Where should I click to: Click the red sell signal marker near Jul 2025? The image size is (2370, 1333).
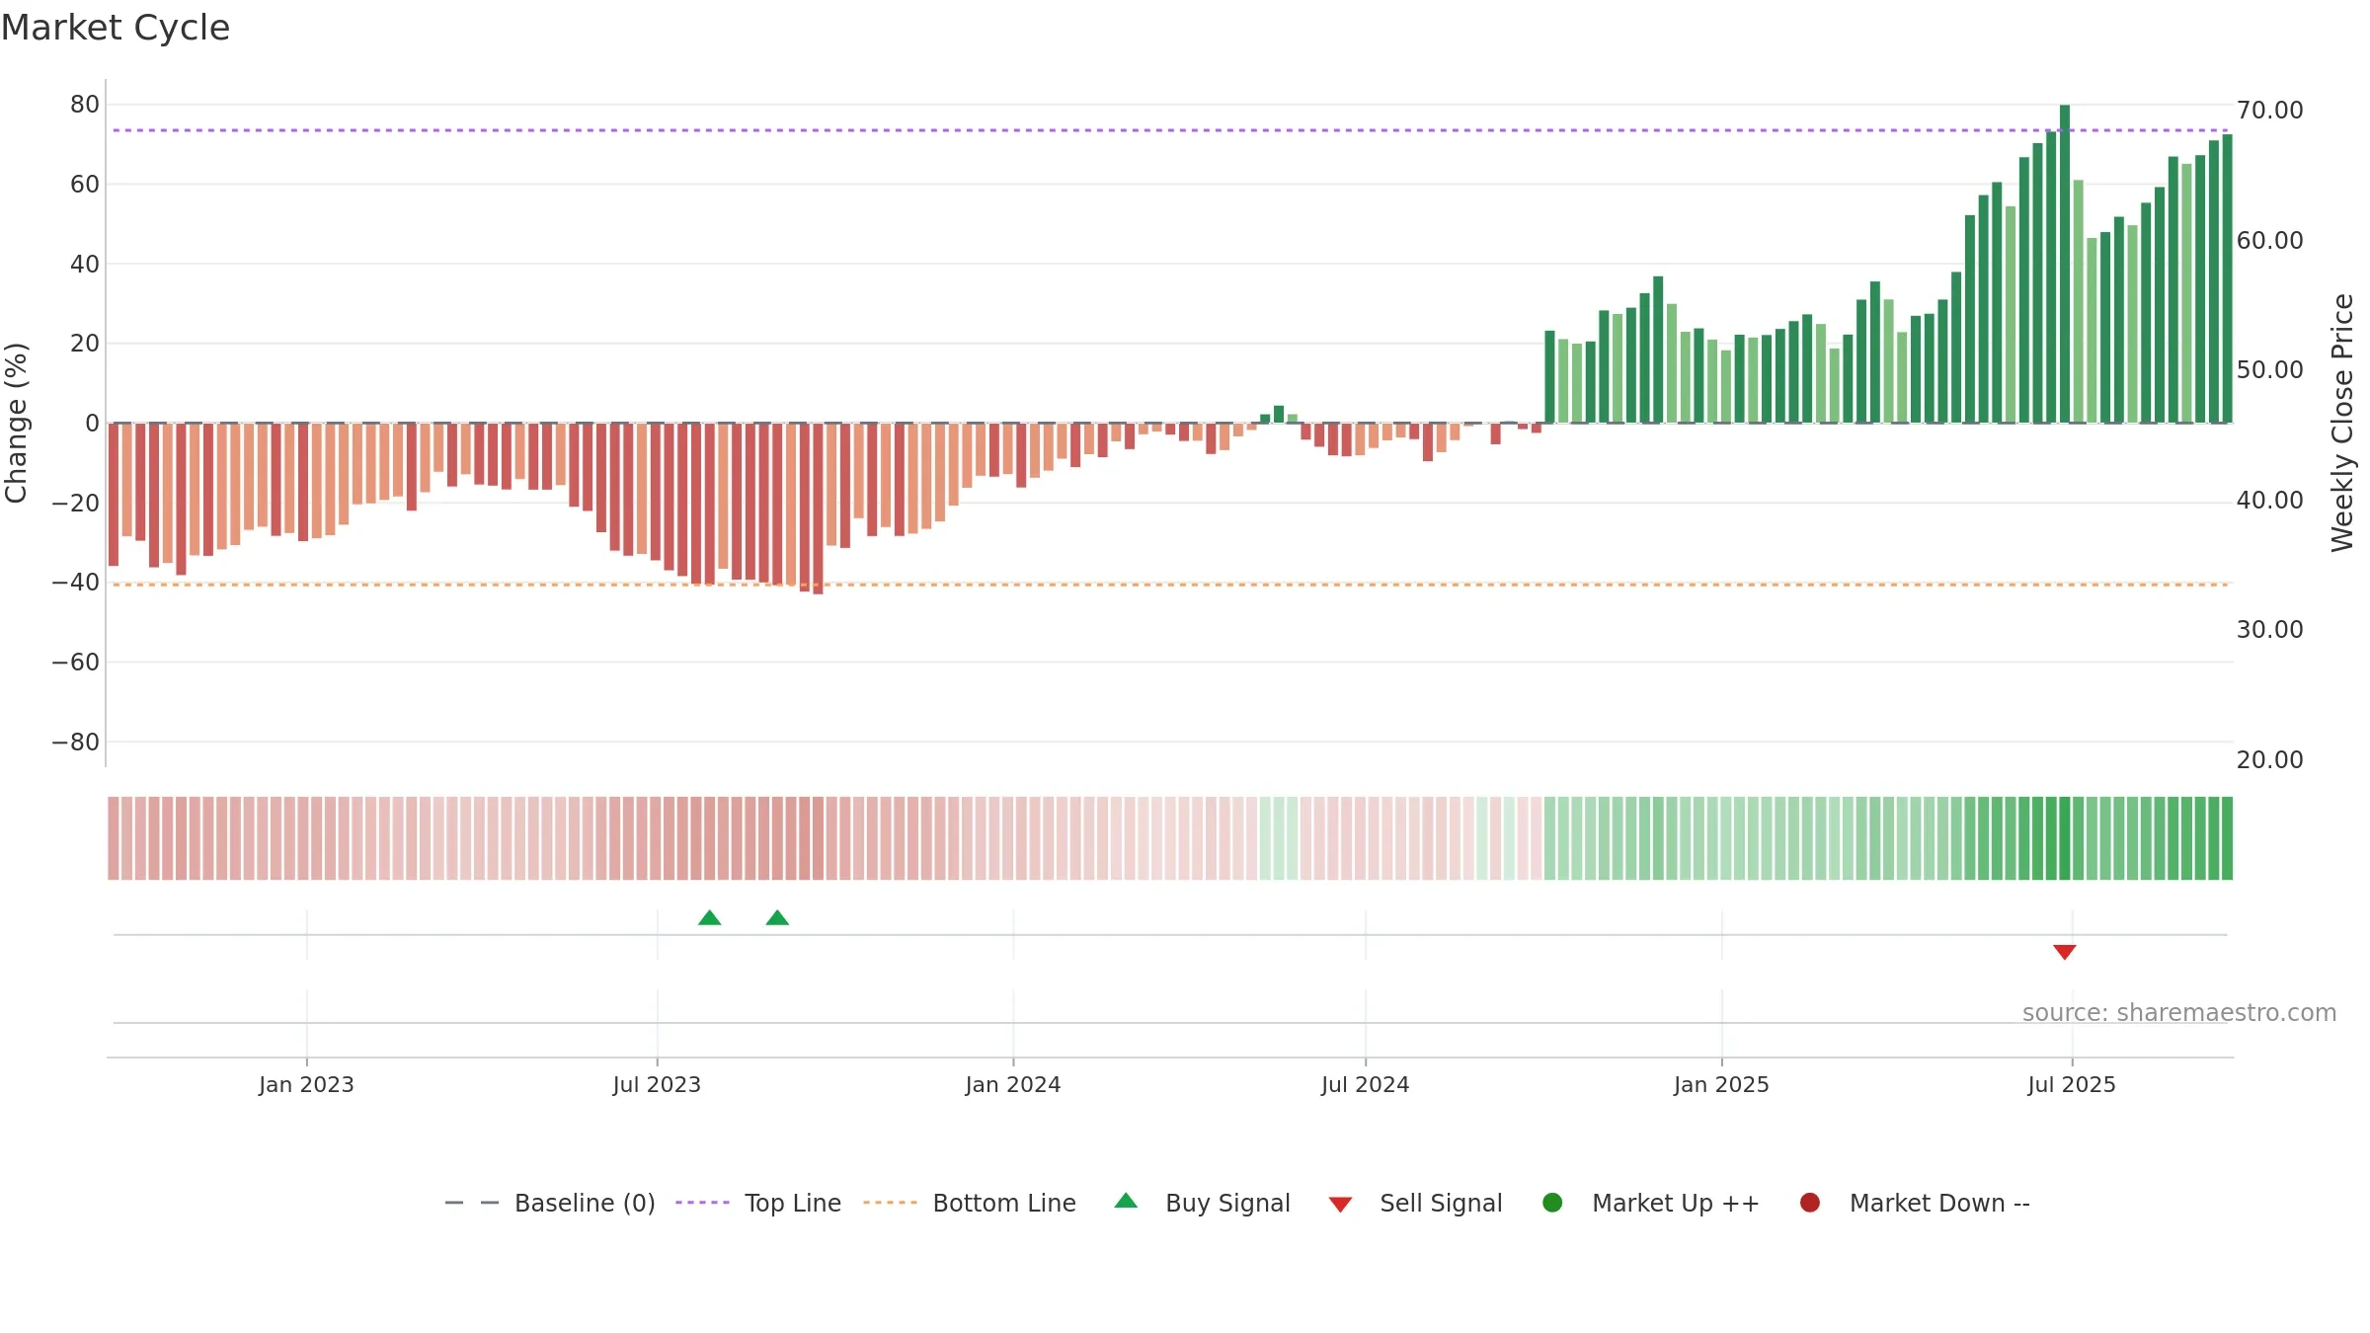coord(2065,952)
